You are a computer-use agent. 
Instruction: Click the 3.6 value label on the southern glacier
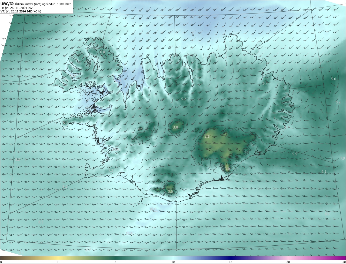coord(170,192)
